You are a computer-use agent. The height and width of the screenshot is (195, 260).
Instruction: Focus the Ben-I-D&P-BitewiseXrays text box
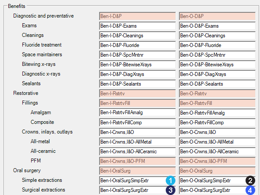click(138, 65)
